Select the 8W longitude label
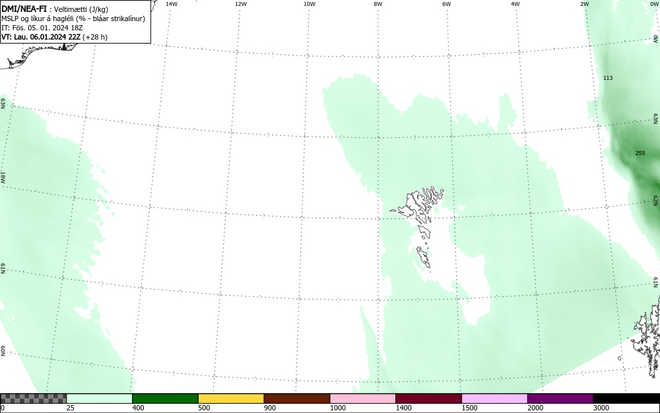This screenshot has height=413, width=660. [x=378, y=4]
